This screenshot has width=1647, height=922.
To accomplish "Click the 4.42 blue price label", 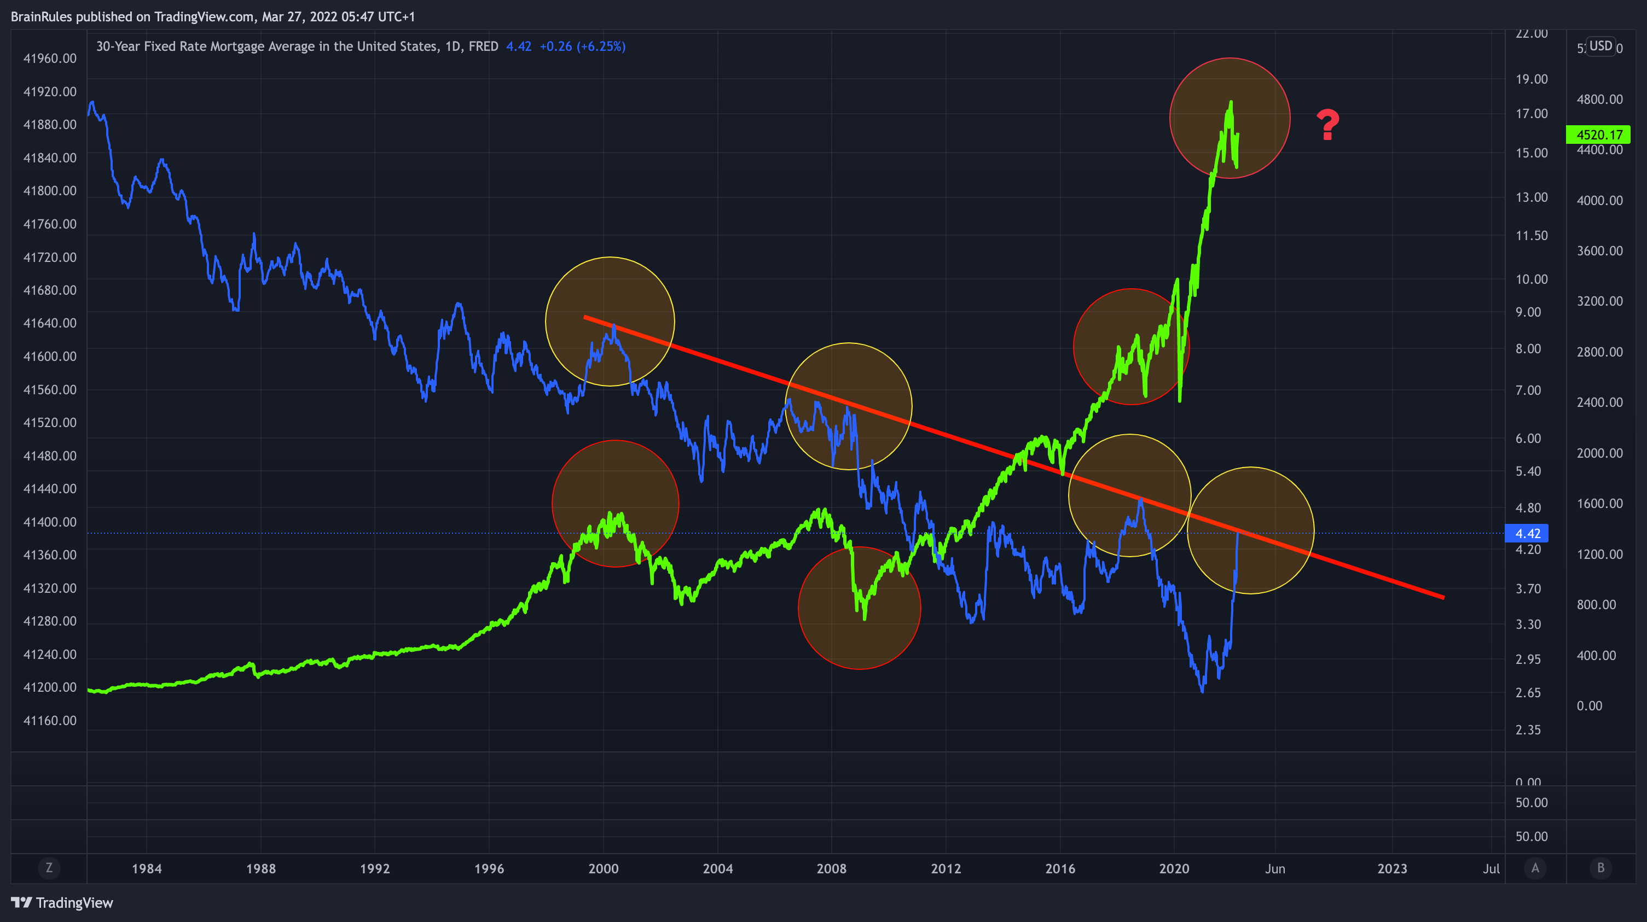I will pos(1527,533).
